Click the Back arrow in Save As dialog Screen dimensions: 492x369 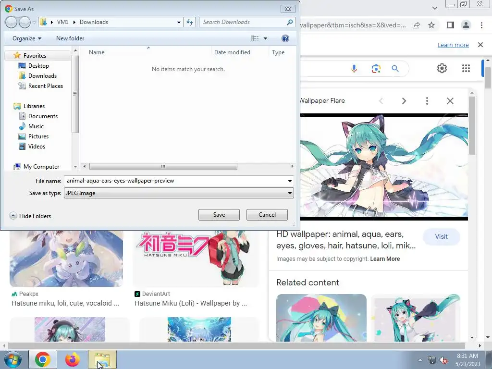coord(12,22)
